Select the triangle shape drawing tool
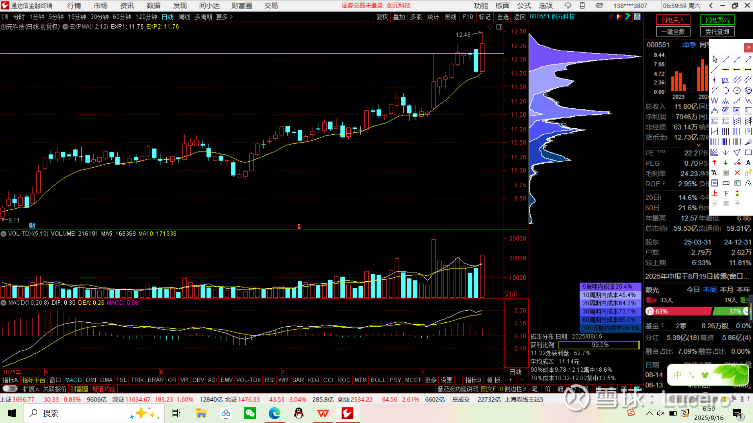 (x=737, y=152)
